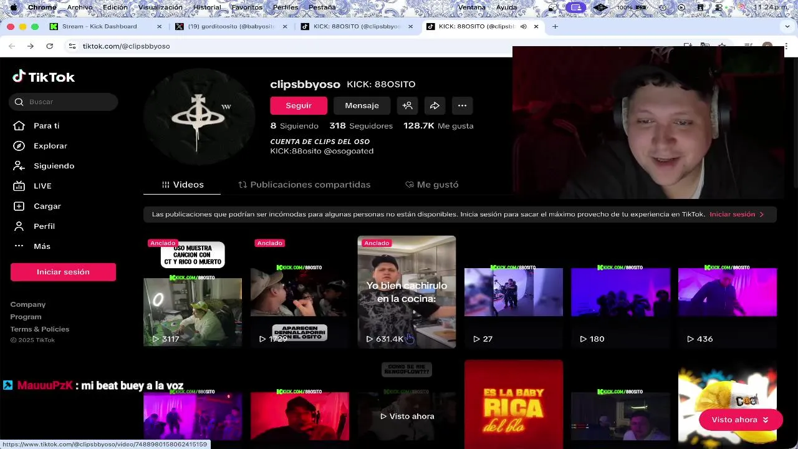Open the Archivo menu
This screenshot has width=798, height=449.
80,7
